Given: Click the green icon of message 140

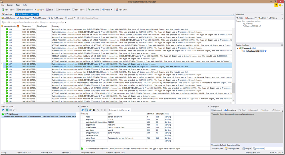Looking at the screenshot, I should tap(7, 98).
